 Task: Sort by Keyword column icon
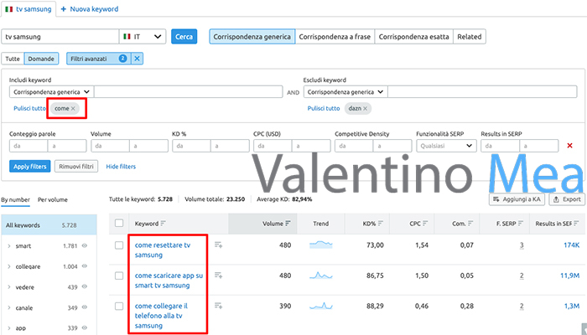[163, 224]
